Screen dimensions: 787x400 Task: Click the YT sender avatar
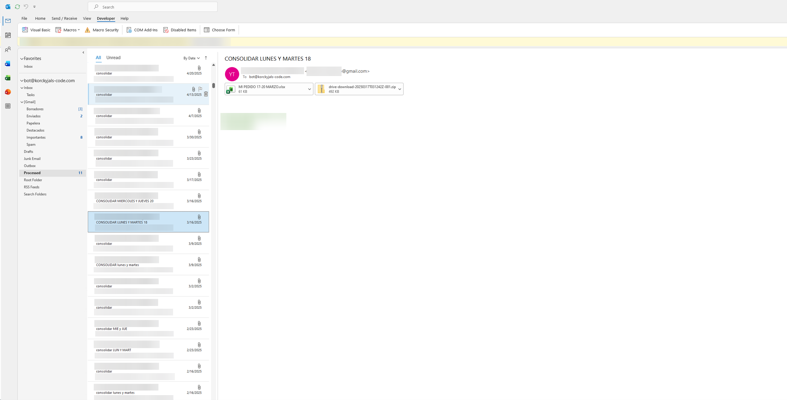232,74
